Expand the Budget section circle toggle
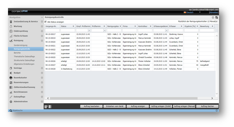 pyautogui.click(x=42, y=73)
